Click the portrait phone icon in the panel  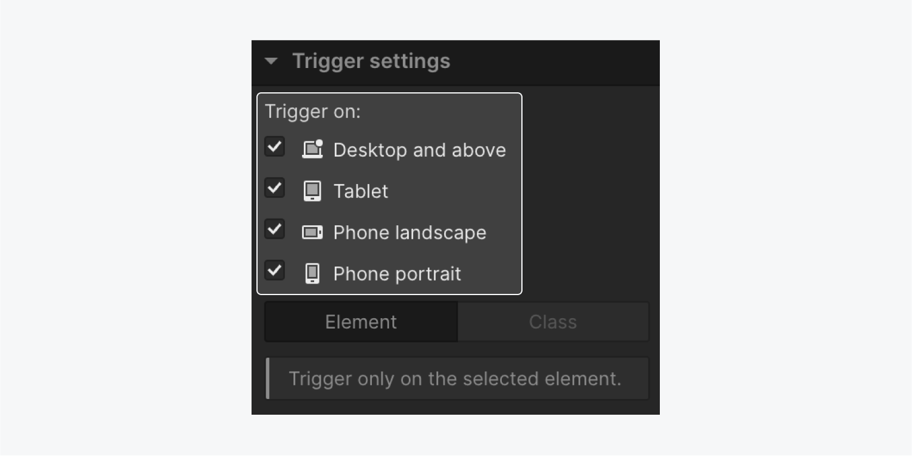click(312, 273)
